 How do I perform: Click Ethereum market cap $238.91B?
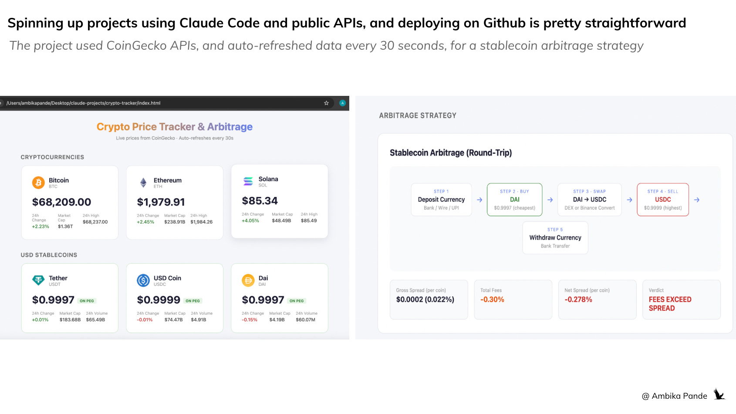click(175, 222)
